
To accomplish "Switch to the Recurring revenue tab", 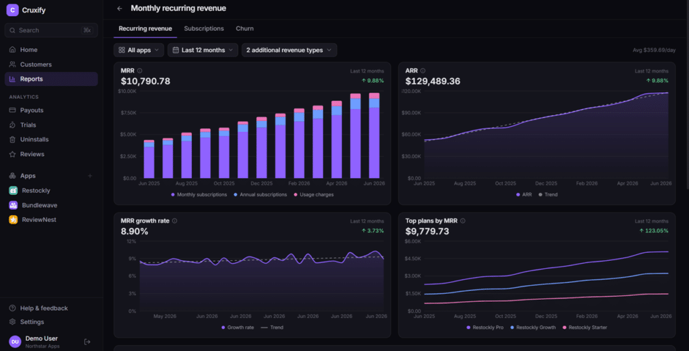I will (145, 28).
